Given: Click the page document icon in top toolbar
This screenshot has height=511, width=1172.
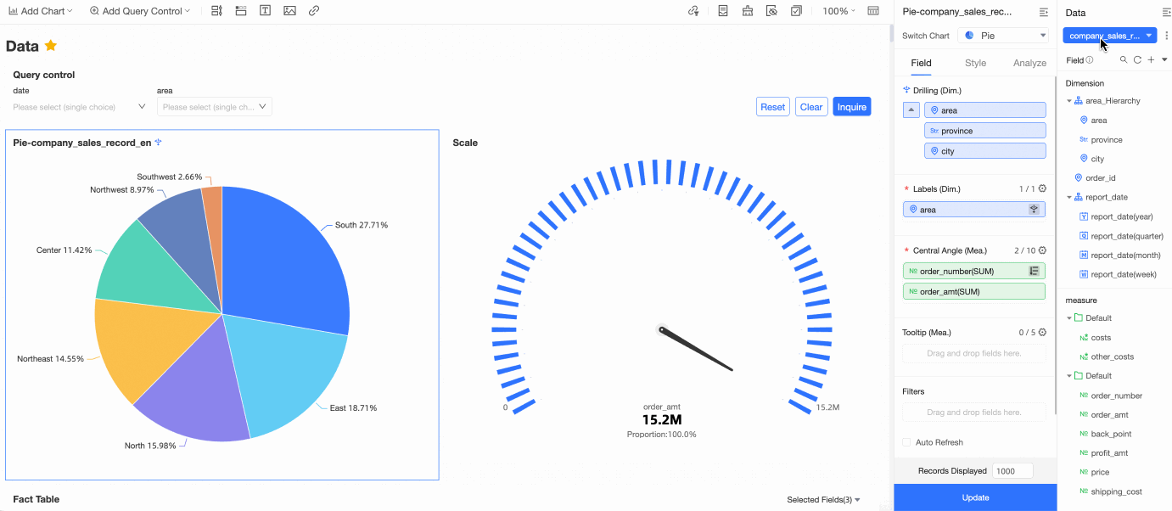Looking at the screenshot, I should click(x=723, y=11).
